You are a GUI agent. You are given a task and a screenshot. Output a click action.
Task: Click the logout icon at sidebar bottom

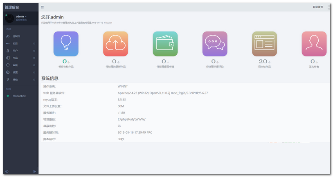(x=34, y=171)
